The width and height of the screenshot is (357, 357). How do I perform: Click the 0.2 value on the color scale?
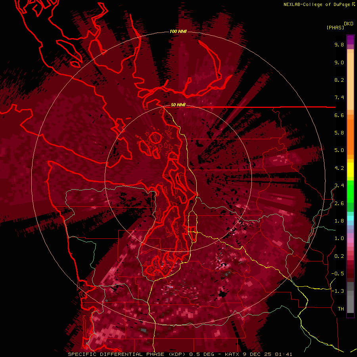(x=339, y=256)
